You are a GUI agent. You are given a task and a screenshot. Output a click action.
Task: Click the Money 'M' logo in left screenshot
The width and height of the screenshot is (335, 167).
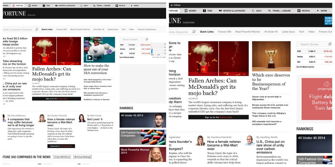[29, 6]
